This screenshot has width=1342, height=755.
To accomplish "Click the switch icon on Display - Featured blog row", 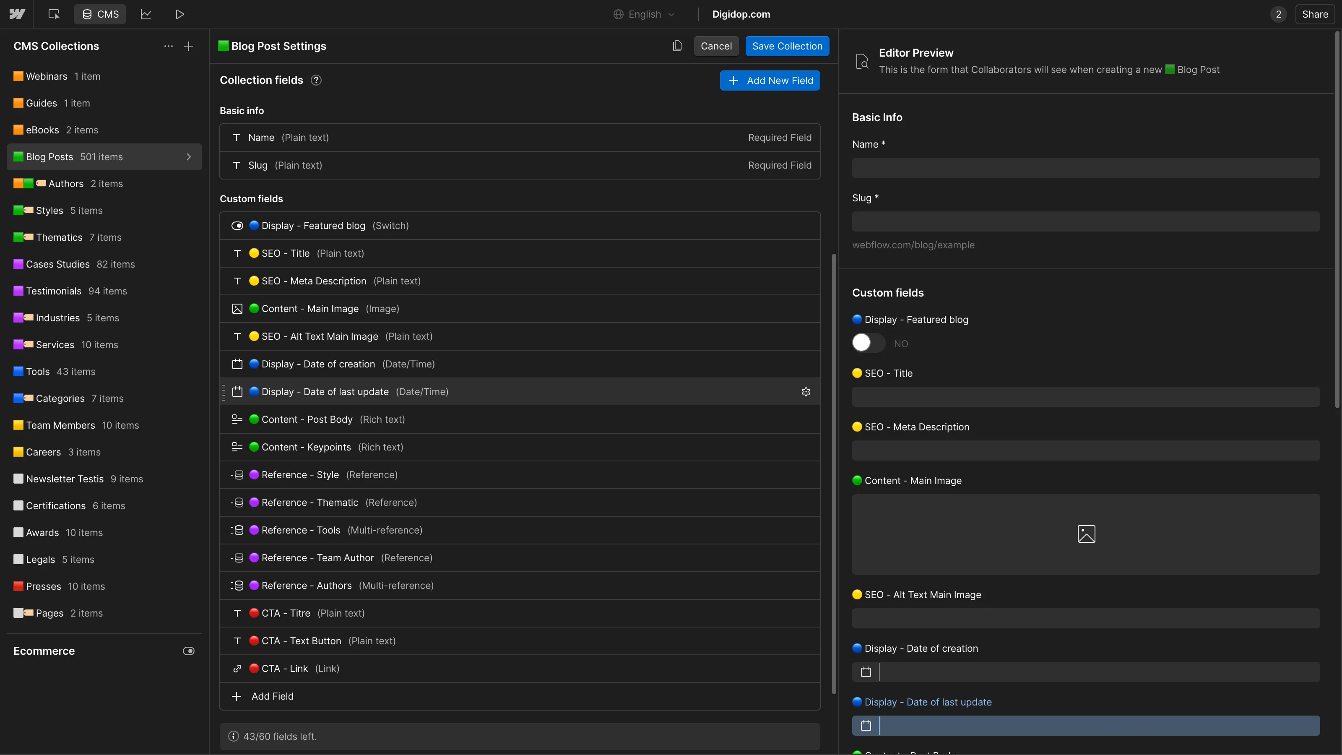I will 237,226.
